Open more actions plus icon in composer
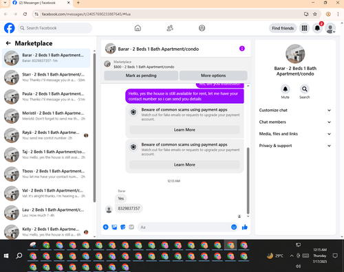344x272 pixels. point(106,227)
